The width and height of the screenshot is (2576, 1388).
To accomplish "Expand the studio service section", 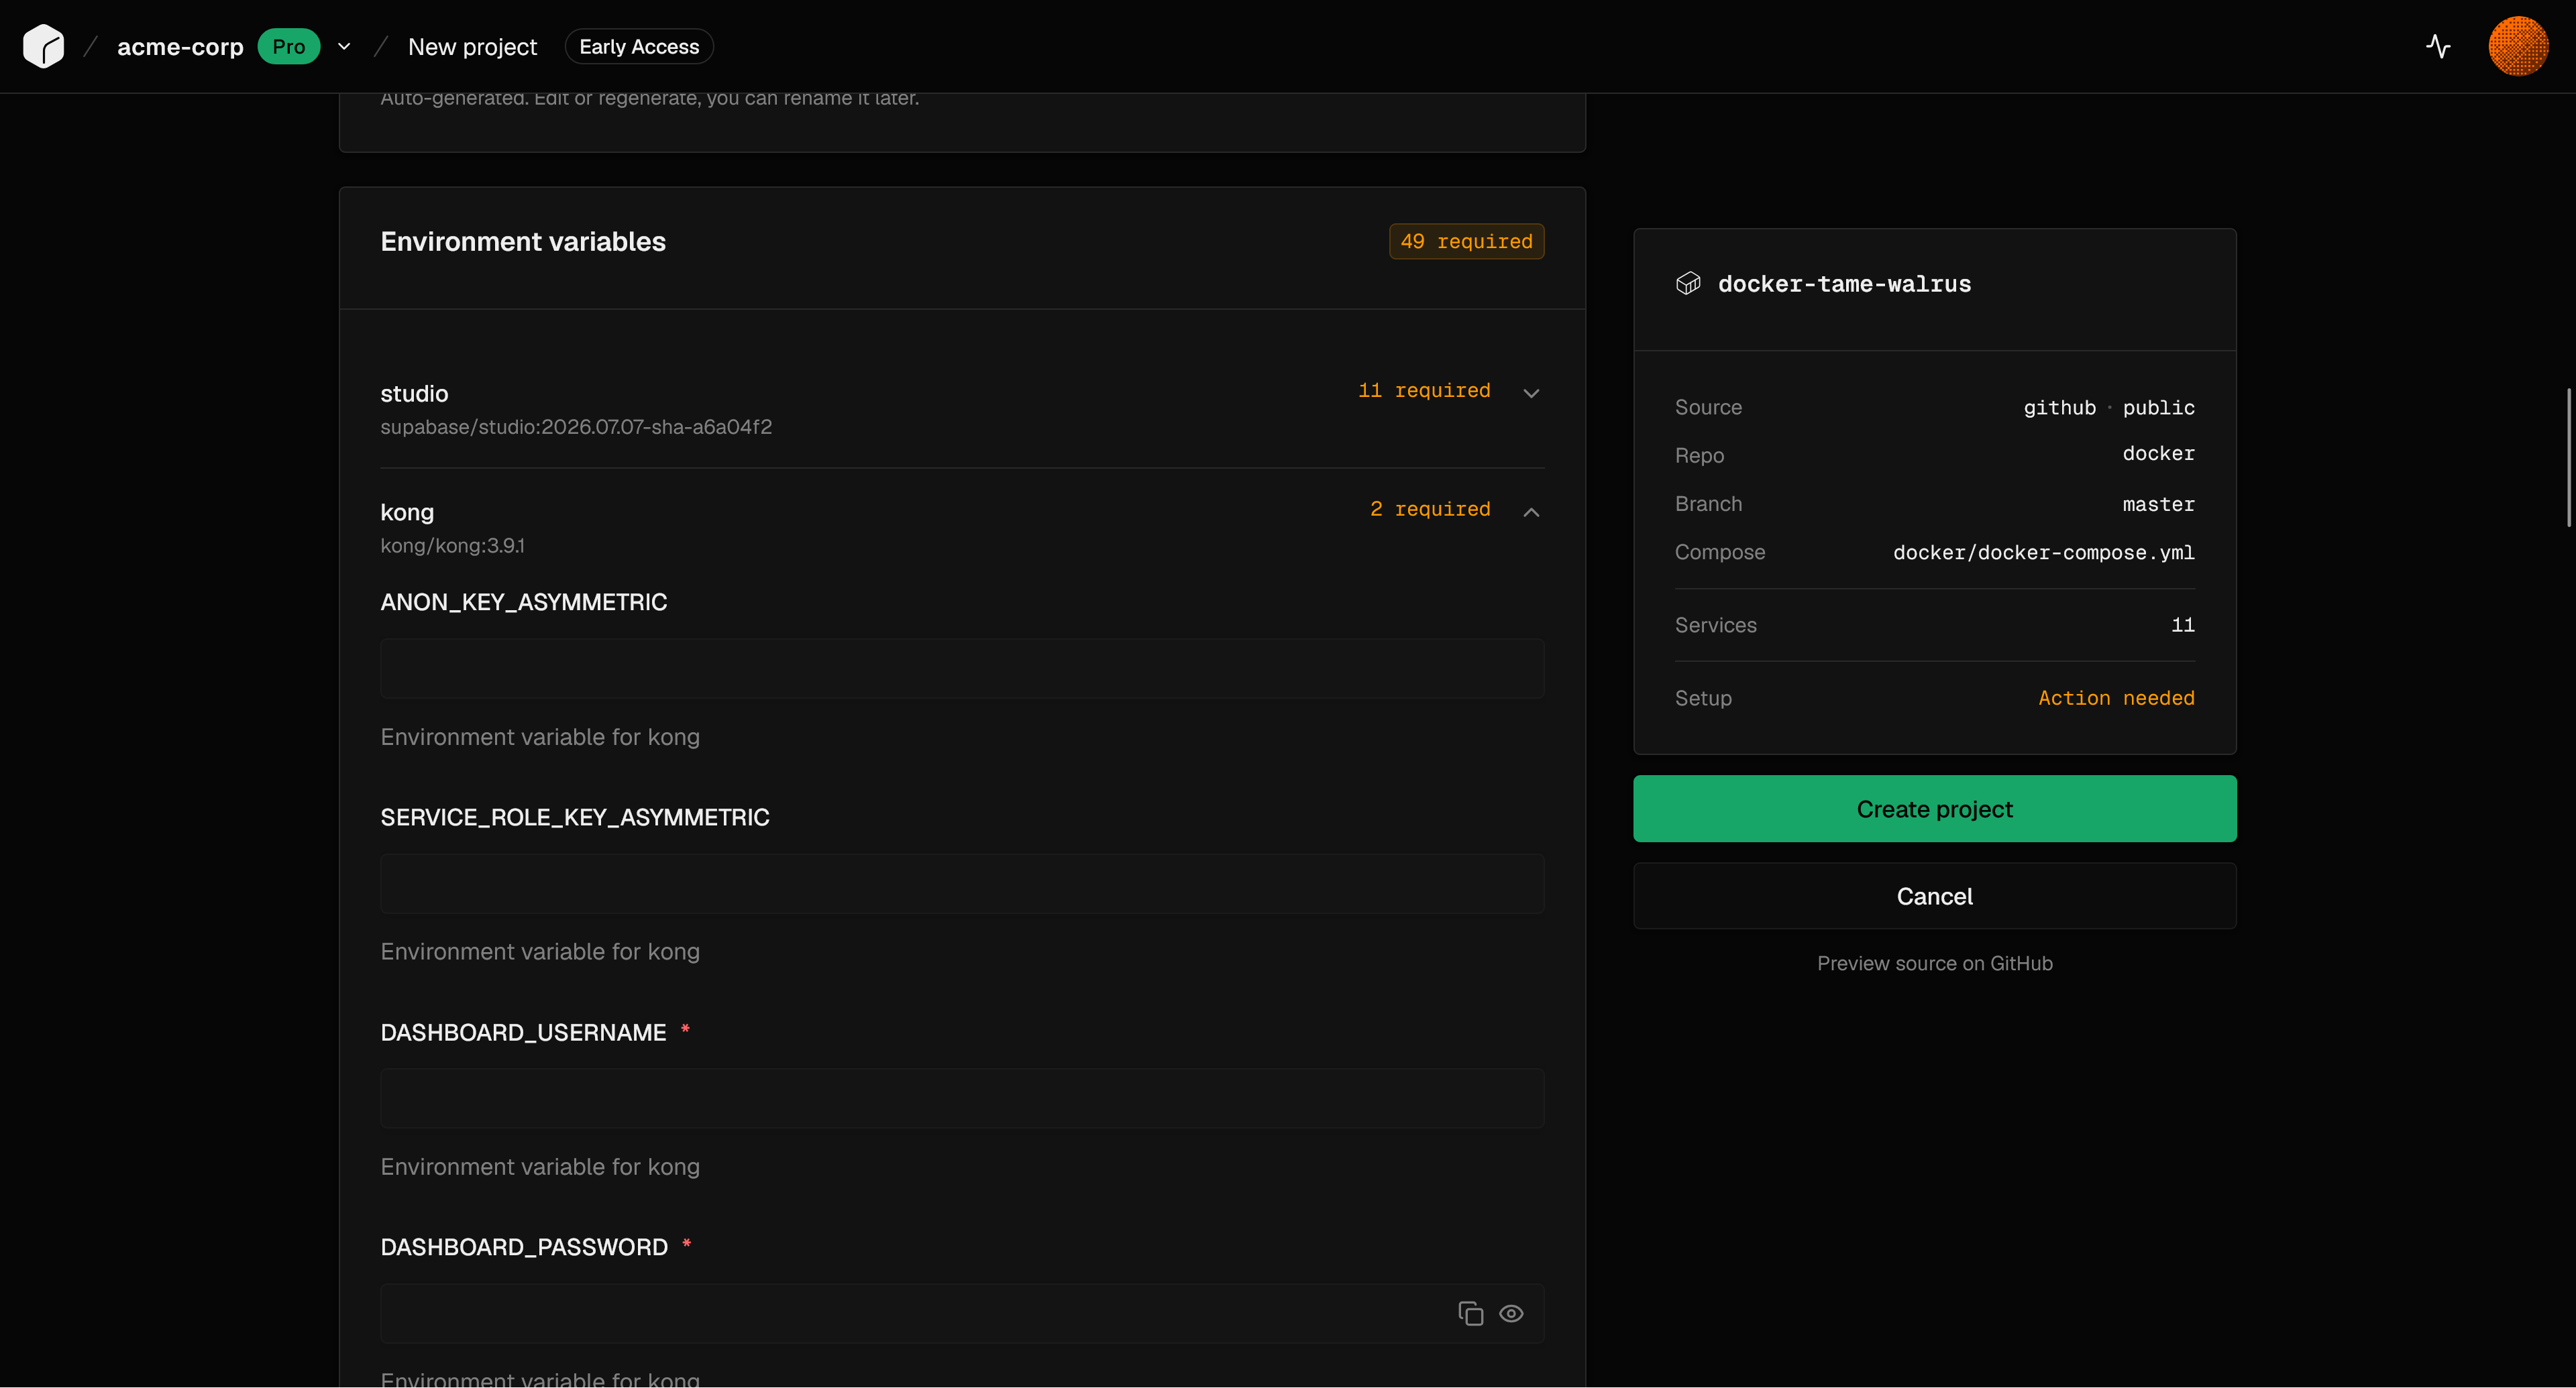I will [1531, 393].
